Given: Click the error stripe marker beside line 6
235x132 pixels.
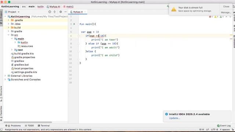Looking at the screenshot, I should pyautogui.click(x=231, y=35).
